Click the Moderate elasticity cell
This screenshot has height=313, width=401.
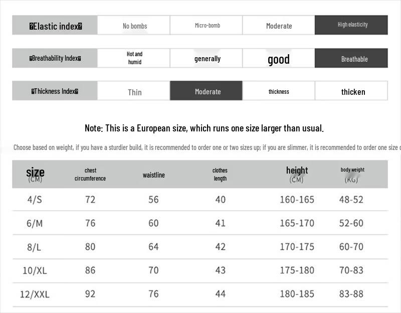tap(279, 26)
